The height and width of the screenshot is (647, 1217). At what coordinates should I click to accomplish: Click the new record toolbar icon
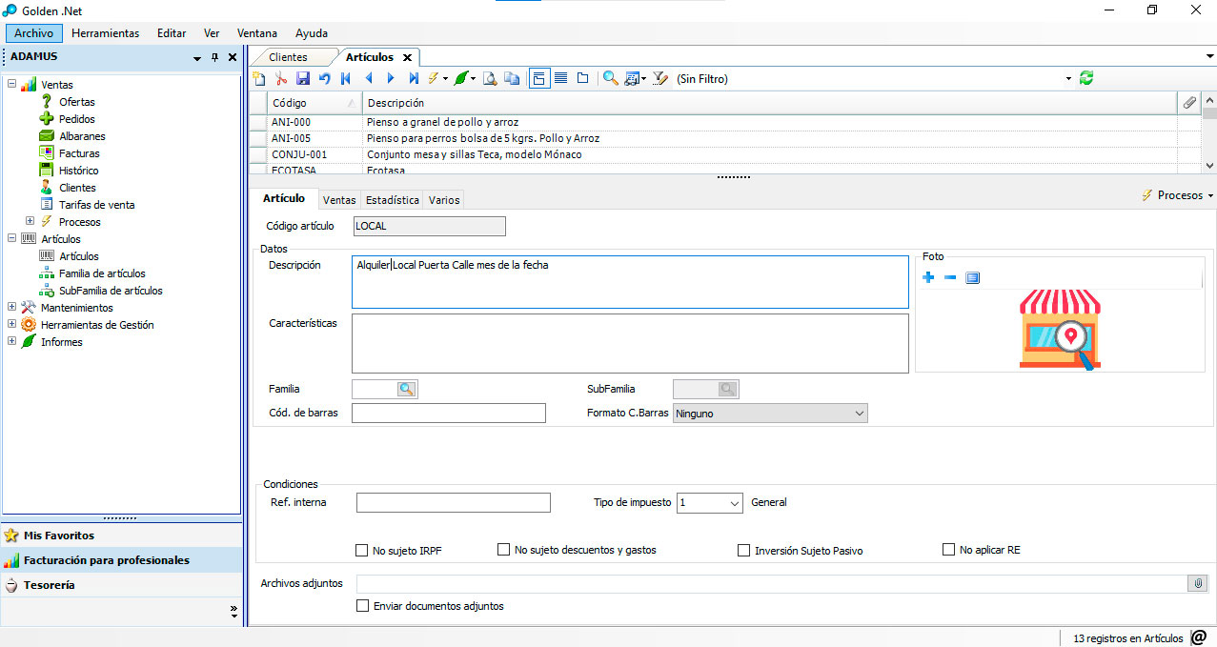point(259,79)
